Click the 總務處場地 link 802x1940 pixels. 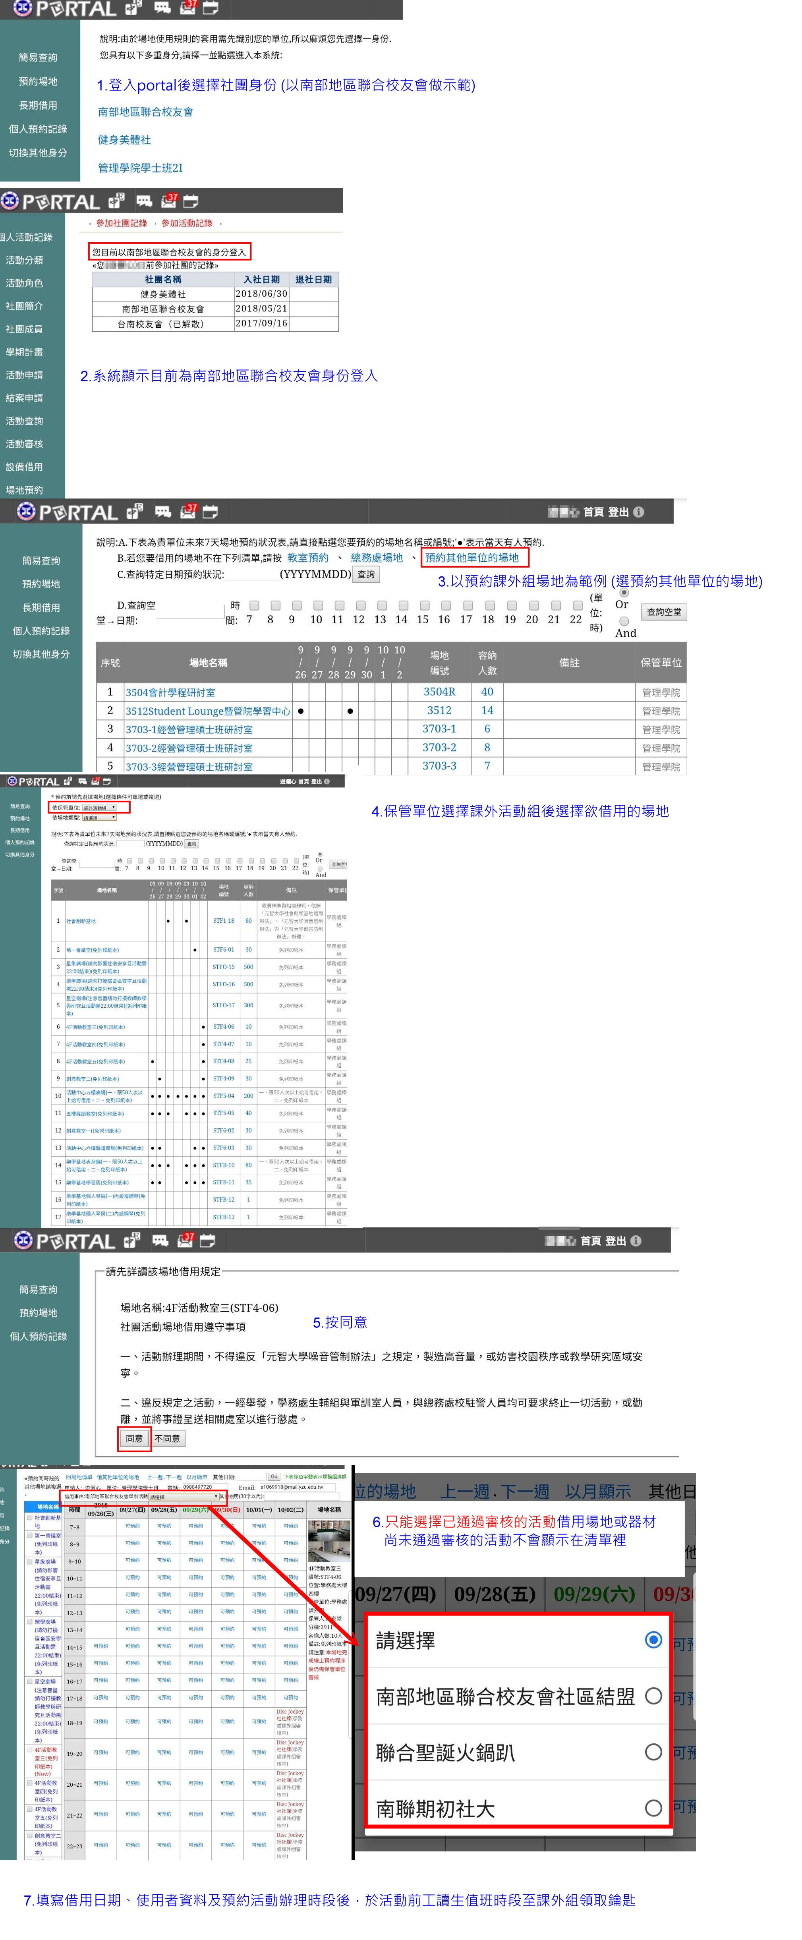click(x=377, y=557)
